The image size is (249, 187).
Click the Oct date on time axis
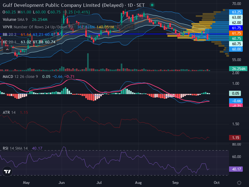(x=217, y=183)
